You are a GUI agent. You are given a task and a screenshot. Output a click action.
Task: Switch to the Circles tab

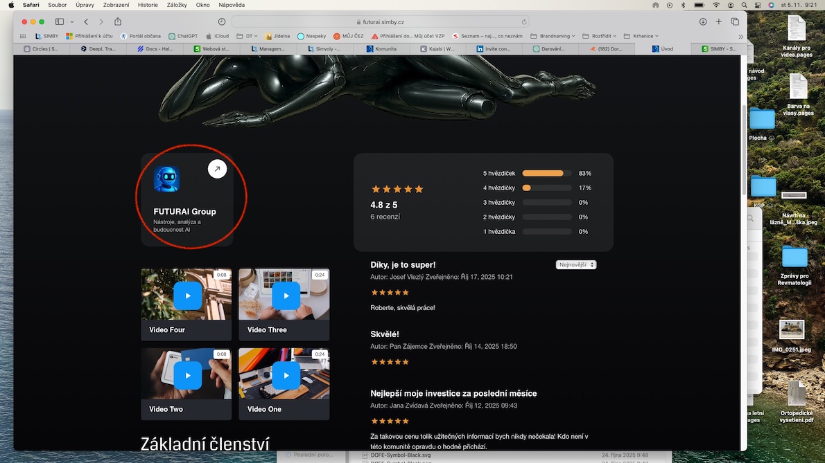(41, 49)
